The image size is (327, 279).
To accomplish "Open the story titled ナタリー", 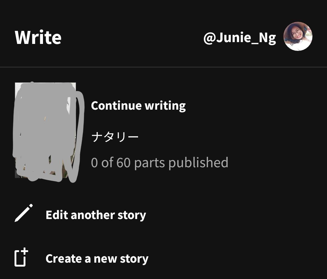I will coord(115,137).
